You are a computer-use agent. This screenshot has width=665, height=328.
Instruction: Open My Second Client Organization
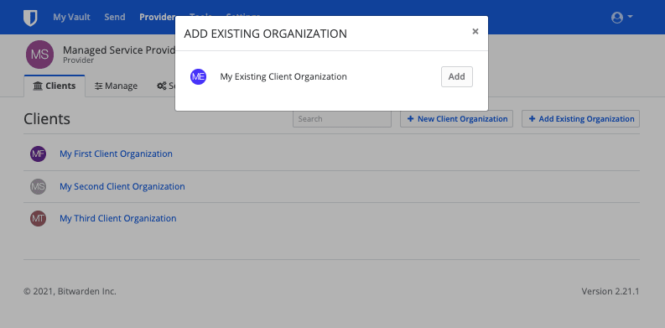coord(122,186)
